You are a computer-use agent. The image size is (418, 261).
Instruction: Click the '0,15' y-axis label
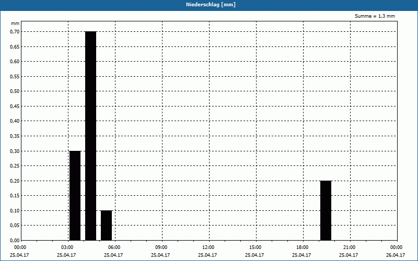(15, 196)
